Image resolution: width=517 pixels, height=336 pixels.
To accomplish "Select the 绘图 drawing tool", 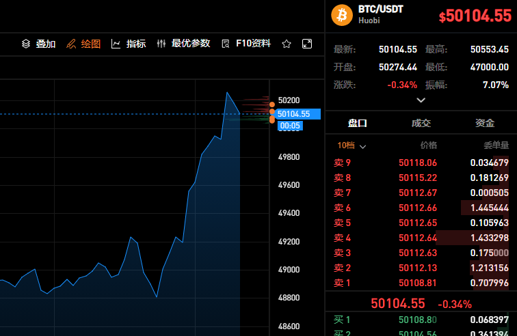I will [83, 44].
